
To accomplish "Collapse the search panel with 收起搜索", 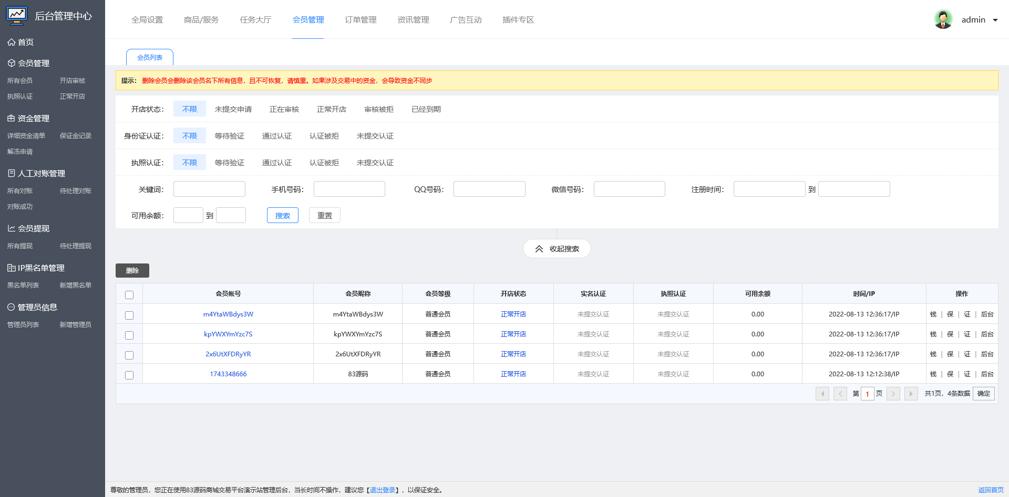I will 557,249.
